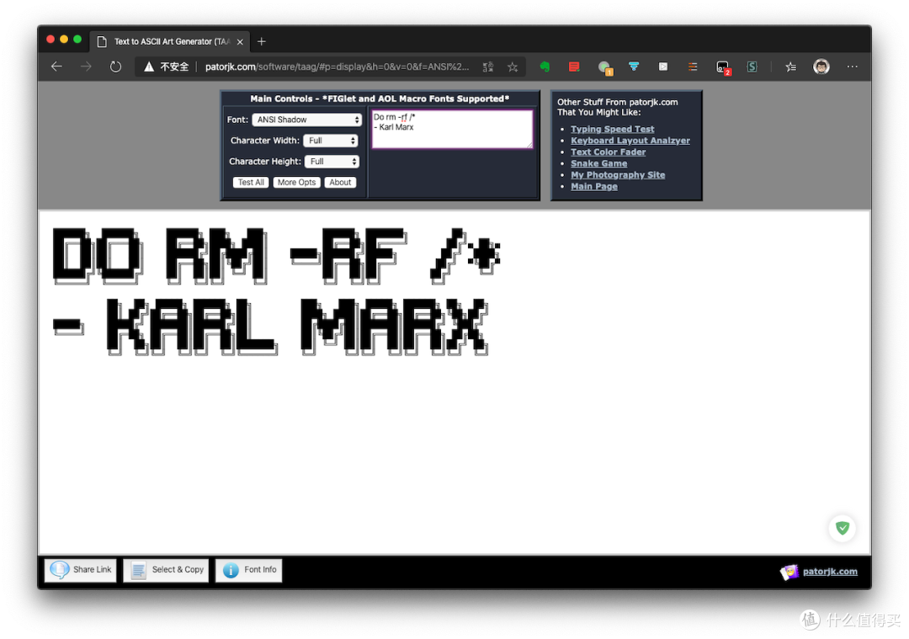Screen dimensions: 909x639
Task: Click the Select & Copy button
Action: coord(166,570)
